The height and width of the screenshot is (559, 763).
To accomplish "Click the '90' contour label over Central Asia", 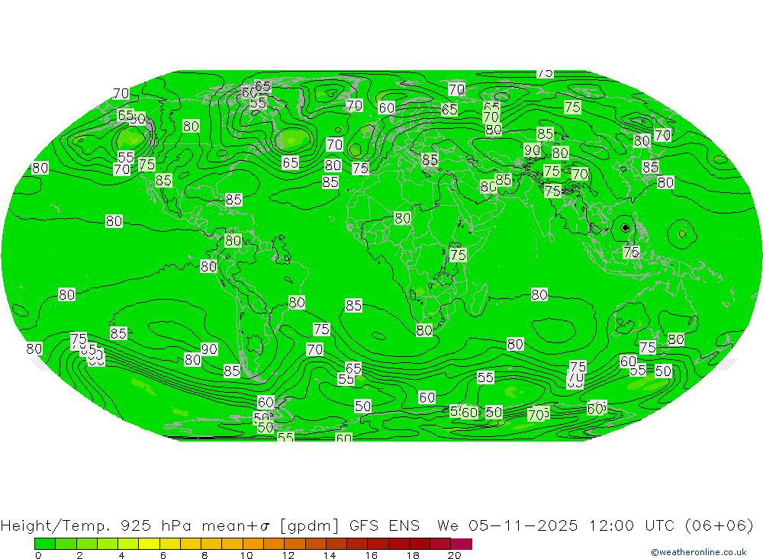I will (532, 149).
